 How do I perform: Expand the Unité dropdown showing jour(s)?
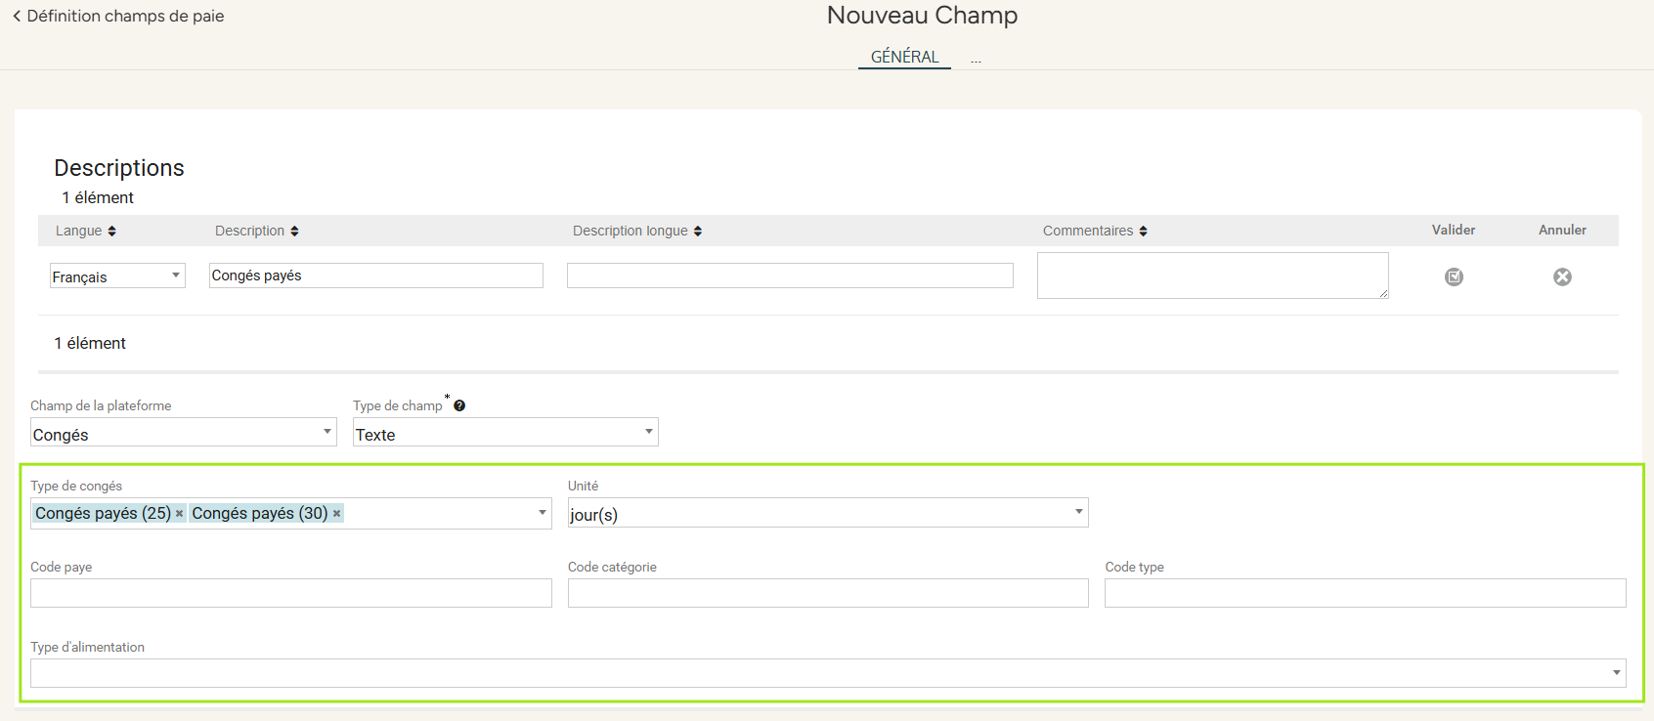tap(827, 514)
